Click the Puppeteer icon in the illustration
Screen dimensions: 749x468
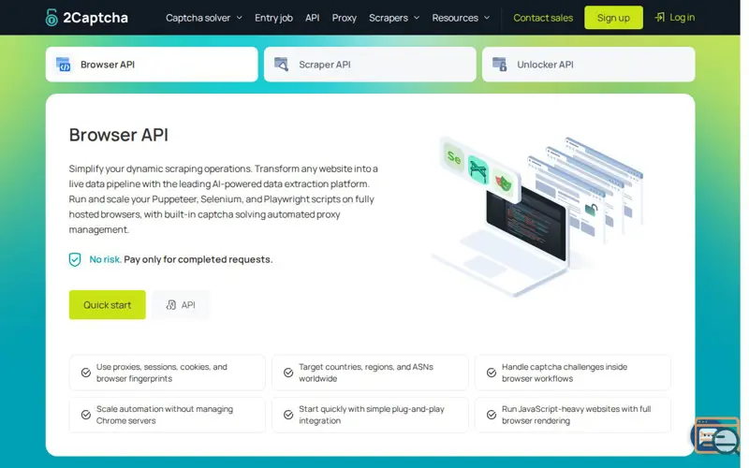(478, 169)
